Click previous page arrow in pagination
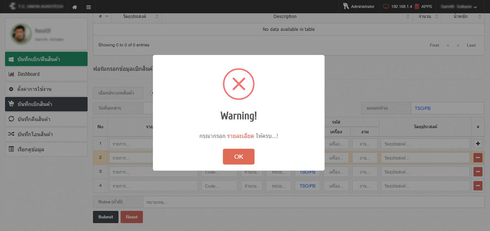This screenshot has height=231, width=490. [x=448, y=45]
